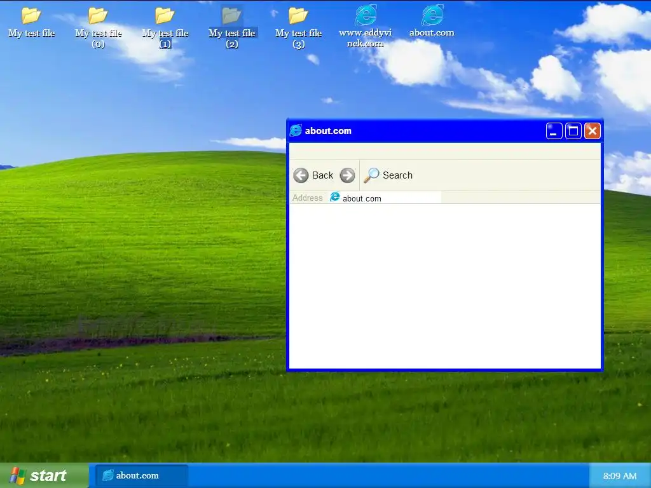Image resolution: width=651 pixels, height=488 pixels.
Task: Open the Start menu
Action: tap(44, 475)
